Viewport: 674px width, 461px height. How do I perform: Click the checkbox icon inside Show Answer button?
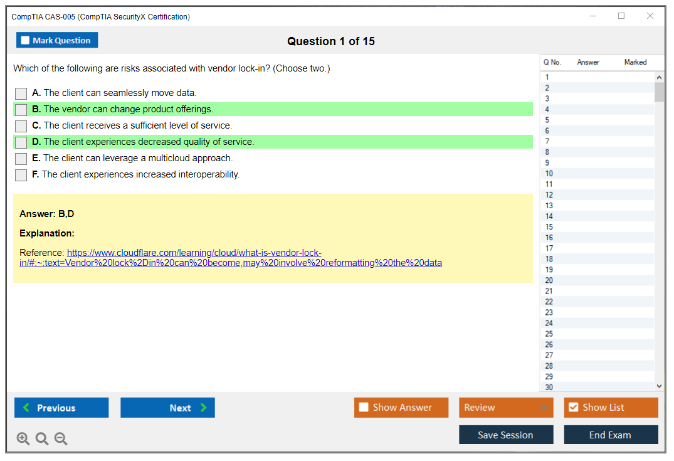(364, 407)
